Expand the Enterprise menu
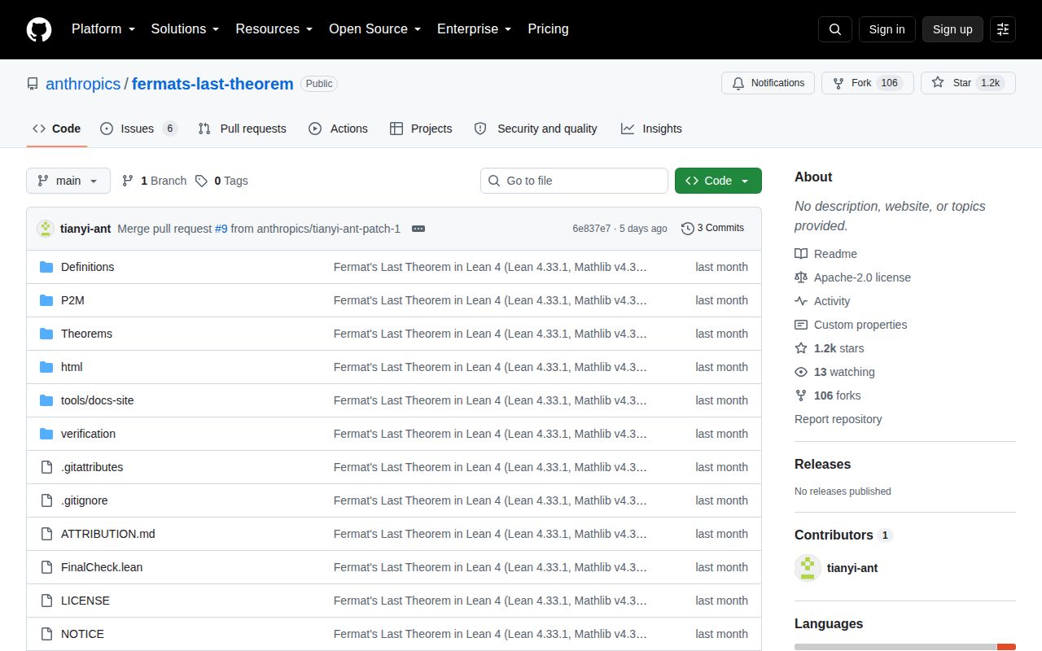The image size is (1042, 651). click(x=474, y=29)
